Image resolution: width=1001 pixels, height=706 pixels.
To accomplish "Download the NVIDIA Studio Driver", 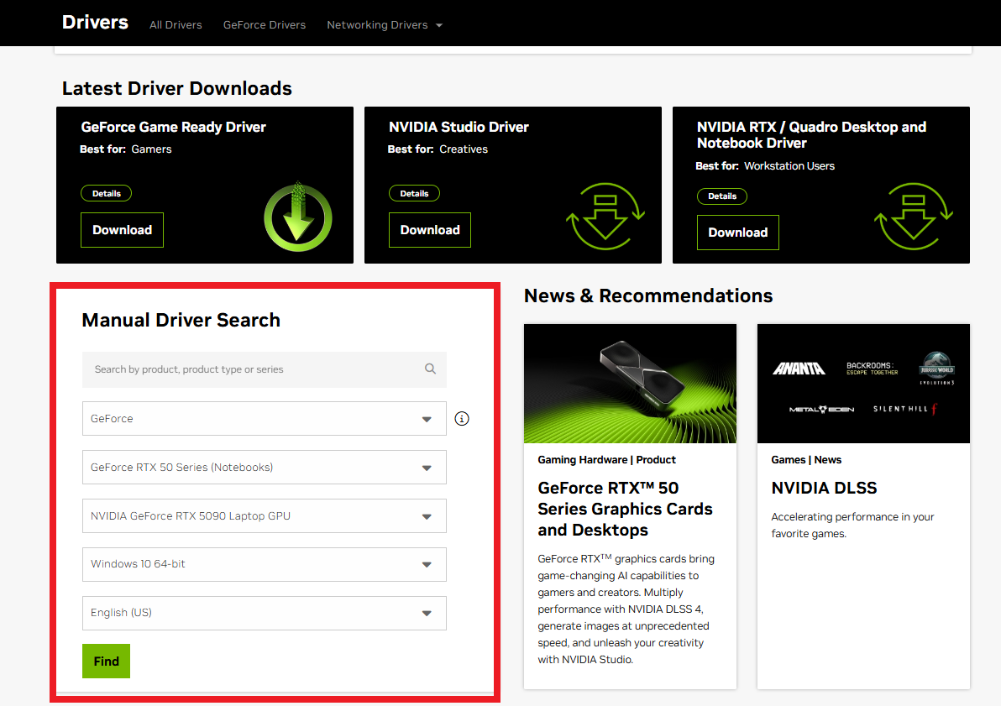I will [430, 230].
